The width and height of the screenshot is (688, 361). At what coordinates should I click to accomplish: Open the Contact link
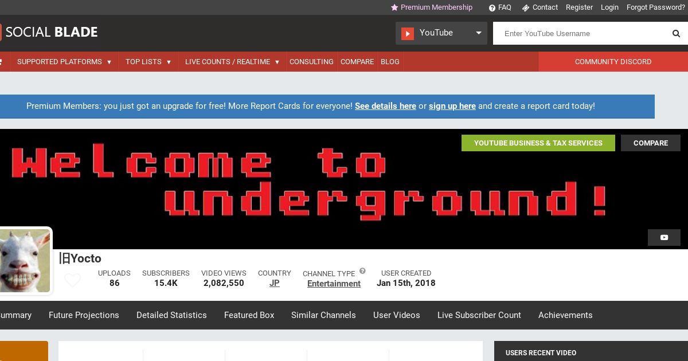coord(545,7)
